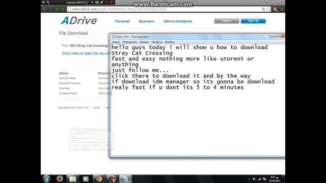The height and width of the screenshot is (183, 326).
Task: Switch to Chrome in the taskbar
Action: 99,178
